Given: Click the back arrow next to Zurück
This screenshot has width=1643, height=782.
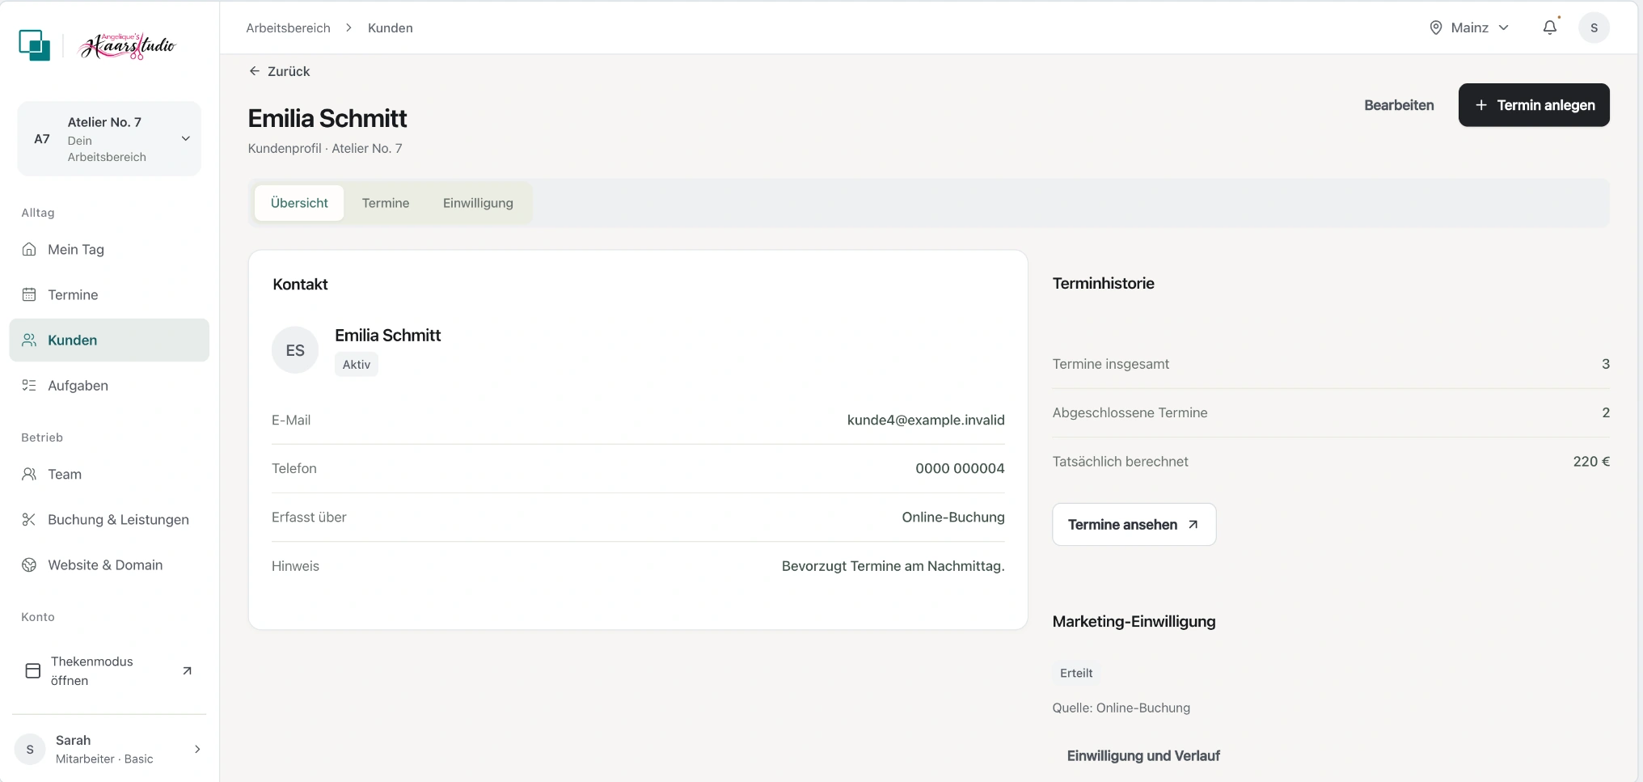Looking at the screenshot, I should 255,71.
